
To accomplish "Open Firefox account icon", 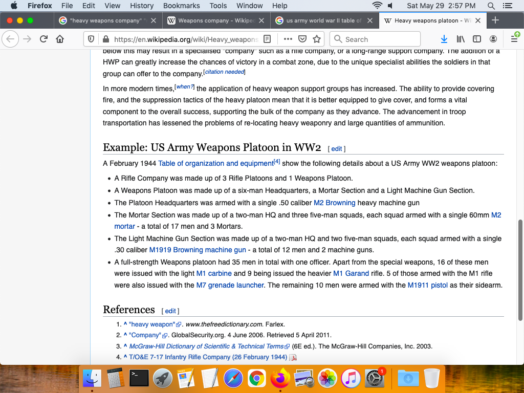I will [493, 39].
